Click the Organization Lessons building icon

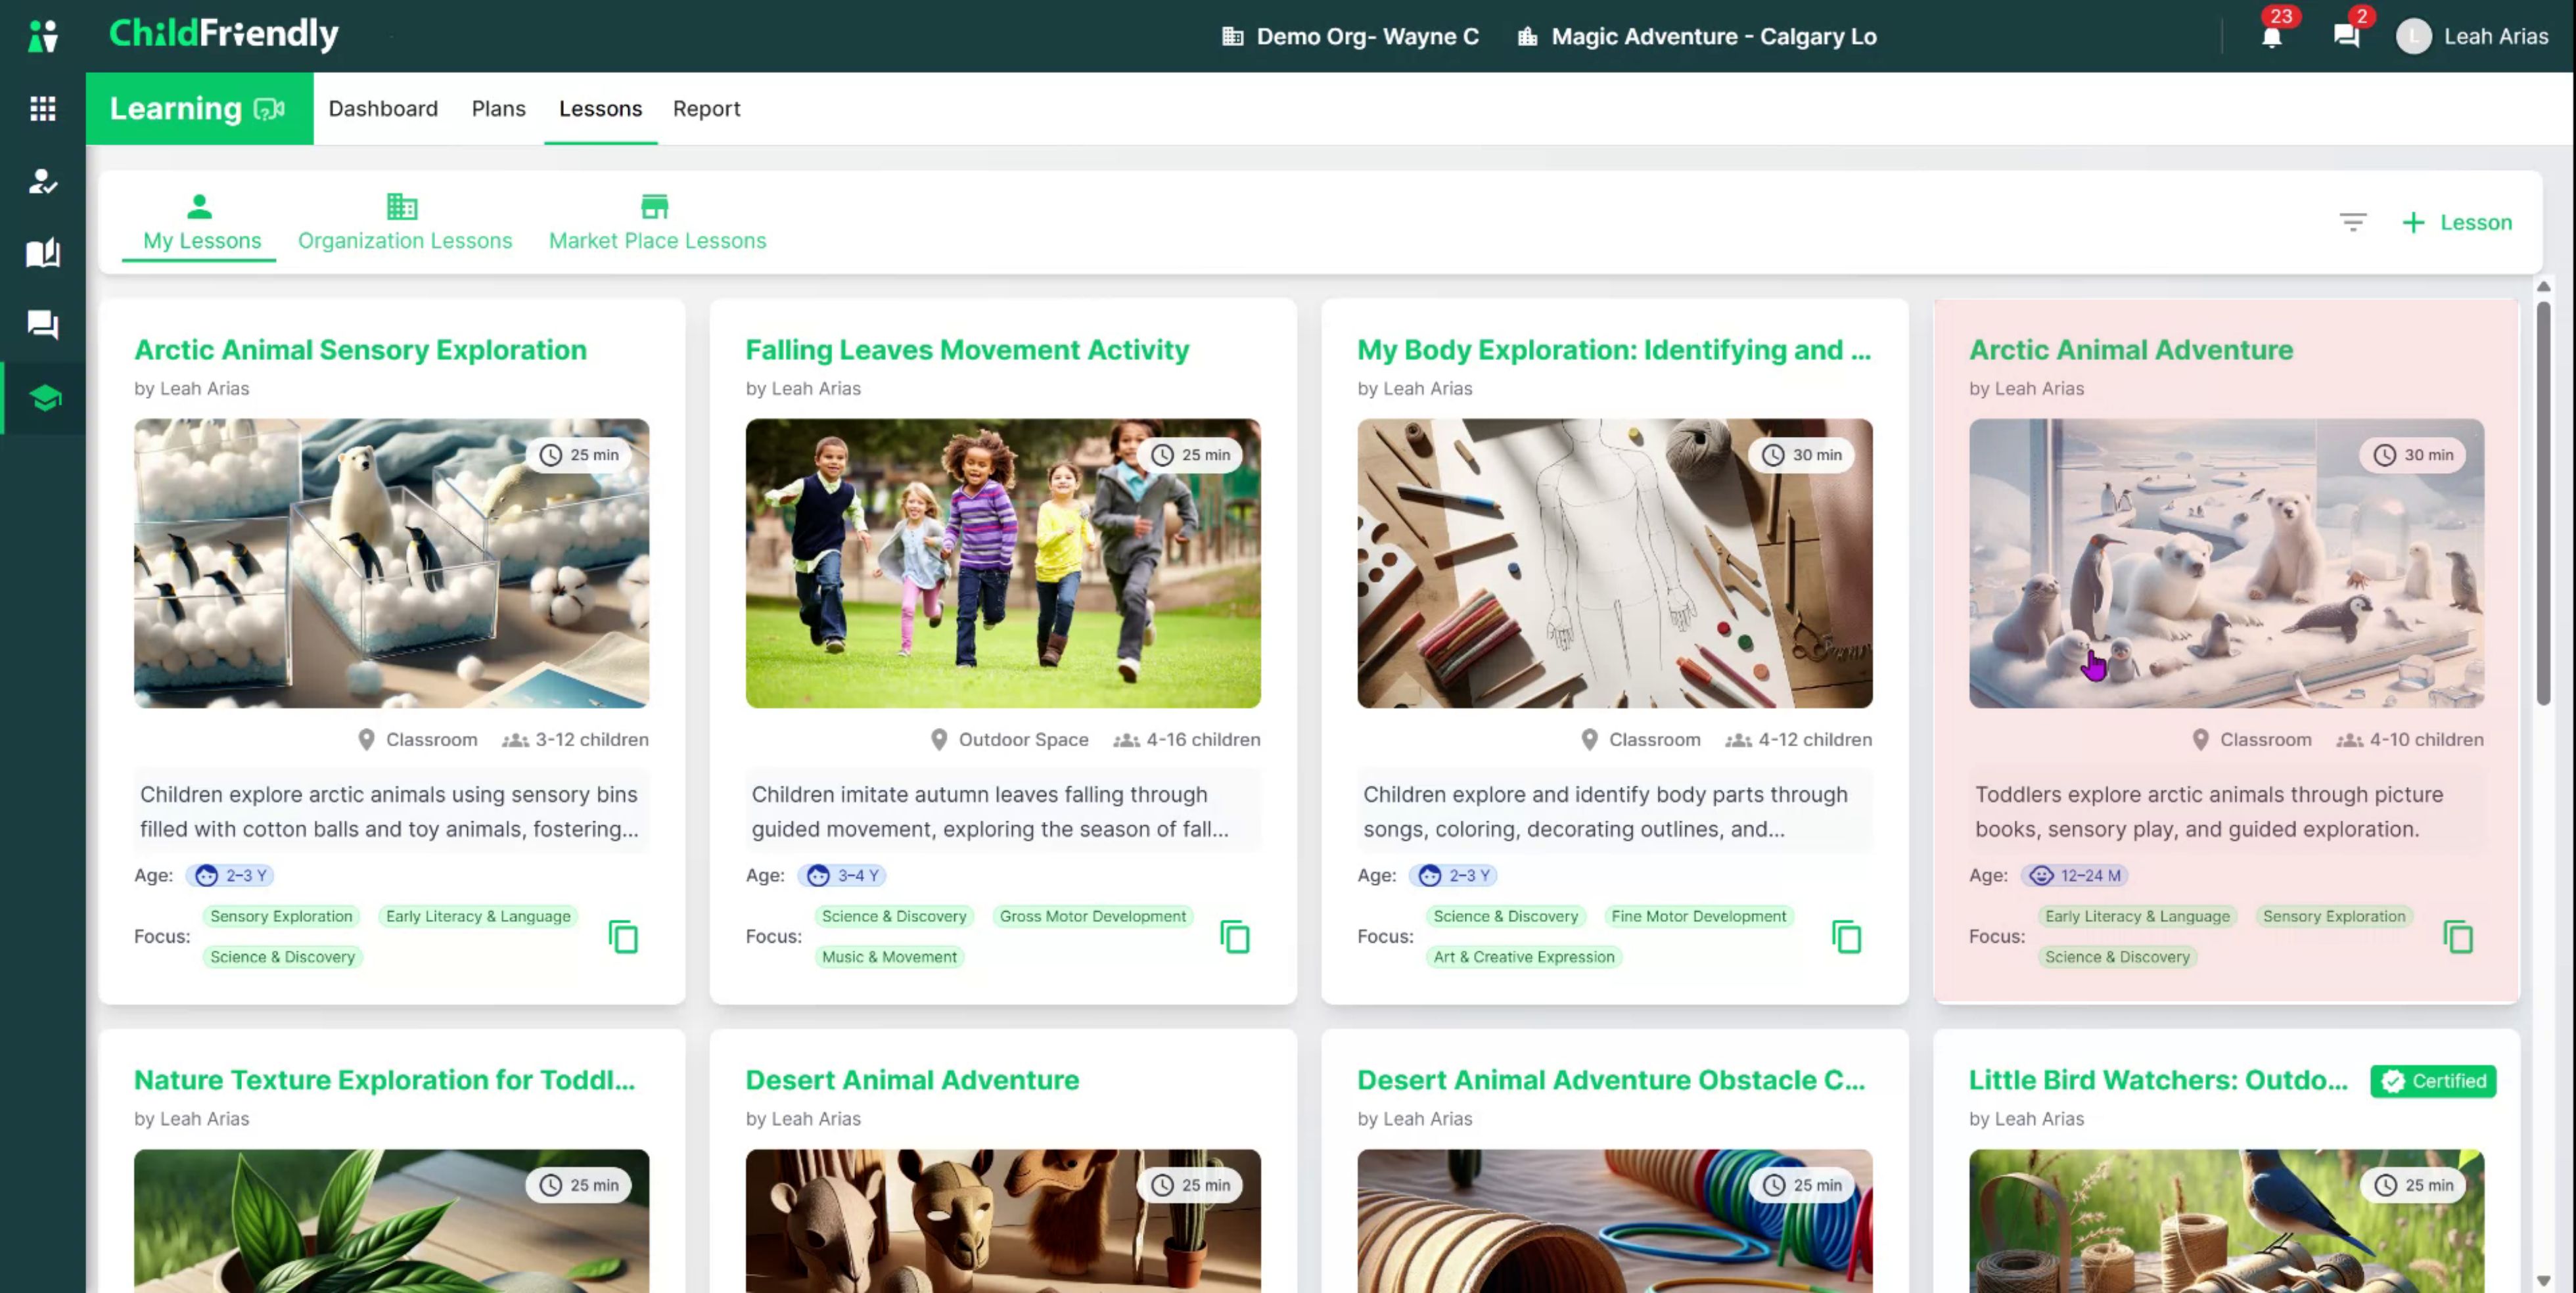click(402, 206)
